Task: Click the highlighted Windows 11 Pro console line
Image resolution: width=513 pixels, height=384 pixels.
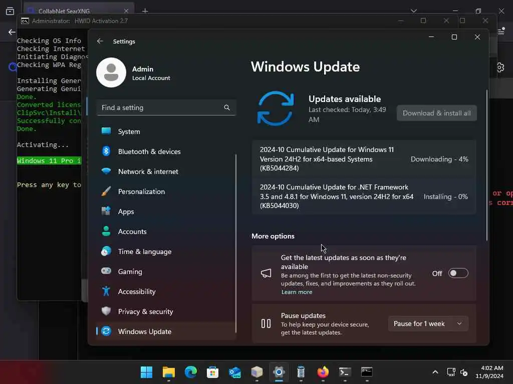Action: point(49,160)
